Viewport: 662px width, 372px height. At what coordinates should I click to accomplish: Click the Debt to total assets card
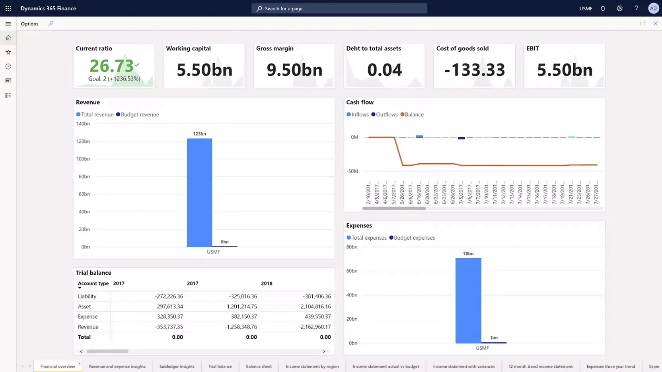tap(384, 66)
